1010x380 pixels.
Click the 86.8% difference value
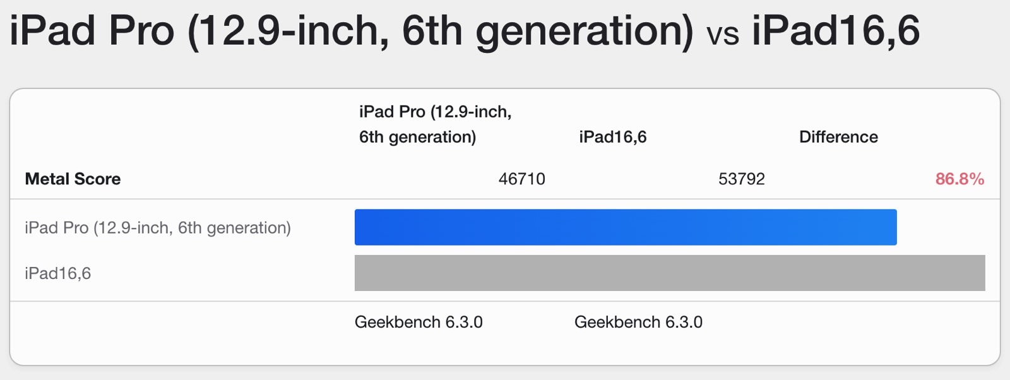pyautogui.click(x=959, y=179)
